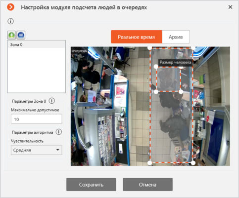Click the blue remove zone icon
Screen dimensions: 239x198
(x=21, y=35)
